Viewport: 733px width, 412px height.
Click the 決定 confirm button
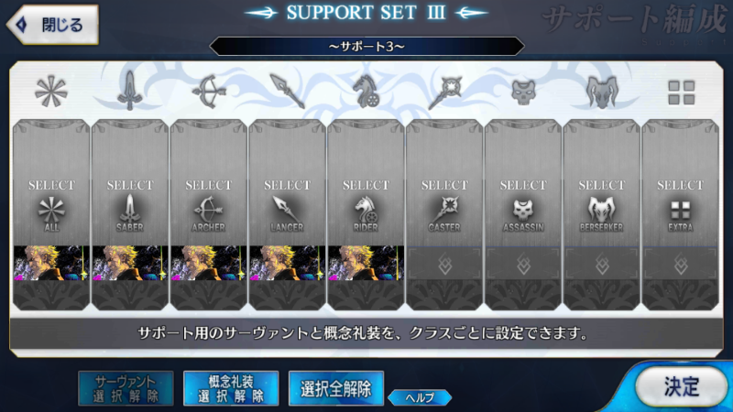click(x=681, y=386)
